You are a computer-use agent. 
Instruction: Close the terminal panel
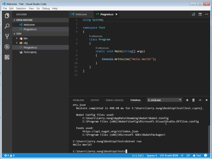[207, 100]
